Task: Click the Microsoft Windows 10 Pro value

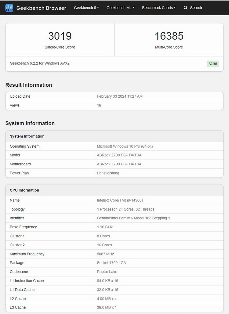Action: (x=125, y=146)
